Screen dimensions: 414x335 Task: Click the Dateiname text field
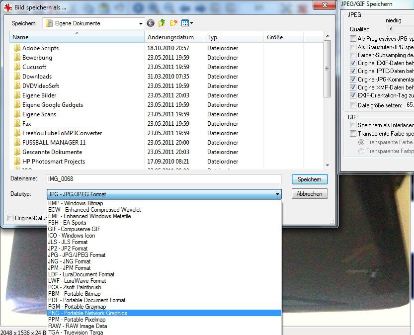tap(164, 179)
